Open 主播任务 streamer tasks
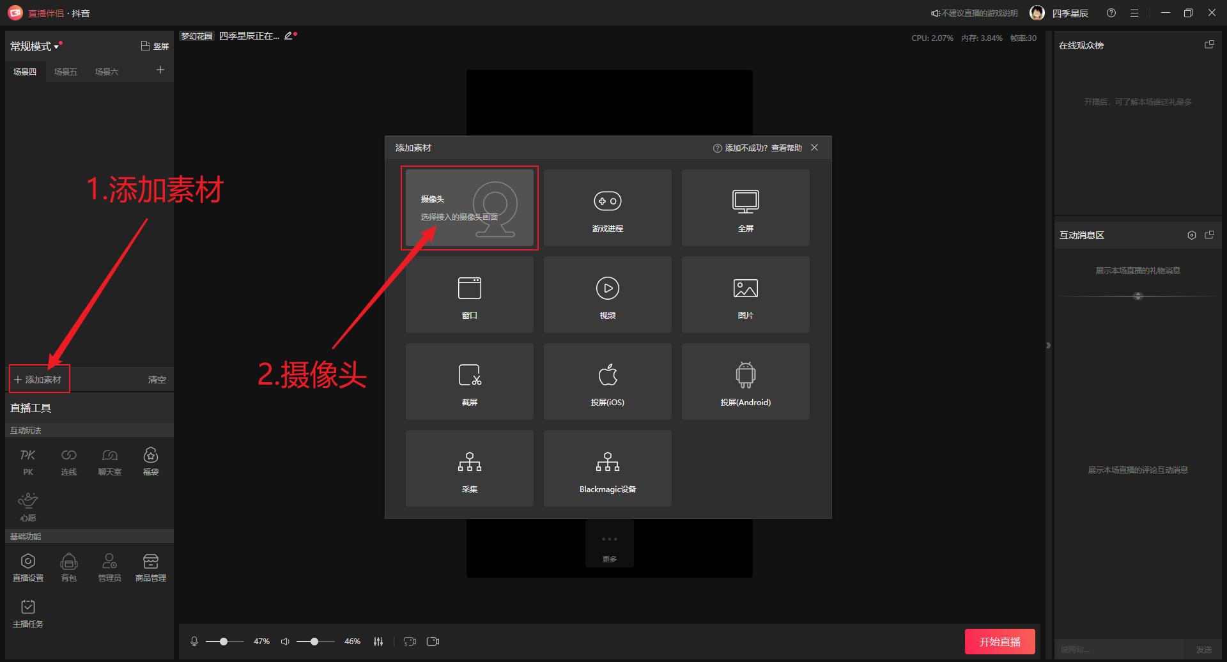Image resolution: width=1227 pixels, height=662 pixels. (28, 613)
